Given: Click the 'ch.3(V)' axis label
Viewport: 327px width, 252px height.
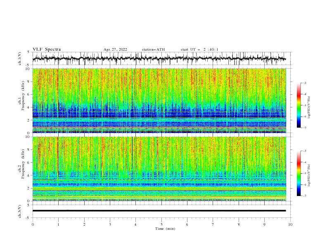Looking at the screenshot, I should click(20, 211).
